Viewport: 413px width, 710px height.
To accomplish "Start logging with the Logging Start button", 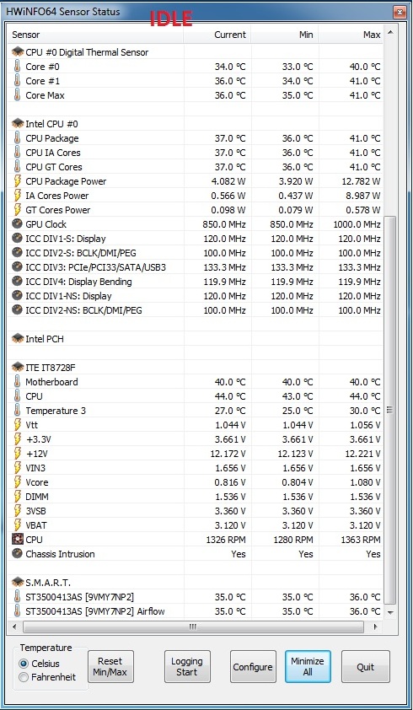I will point(187,666).
